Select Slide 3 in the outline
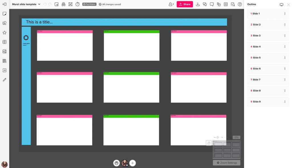The image size is (292, 168). (x=257, y=36)
